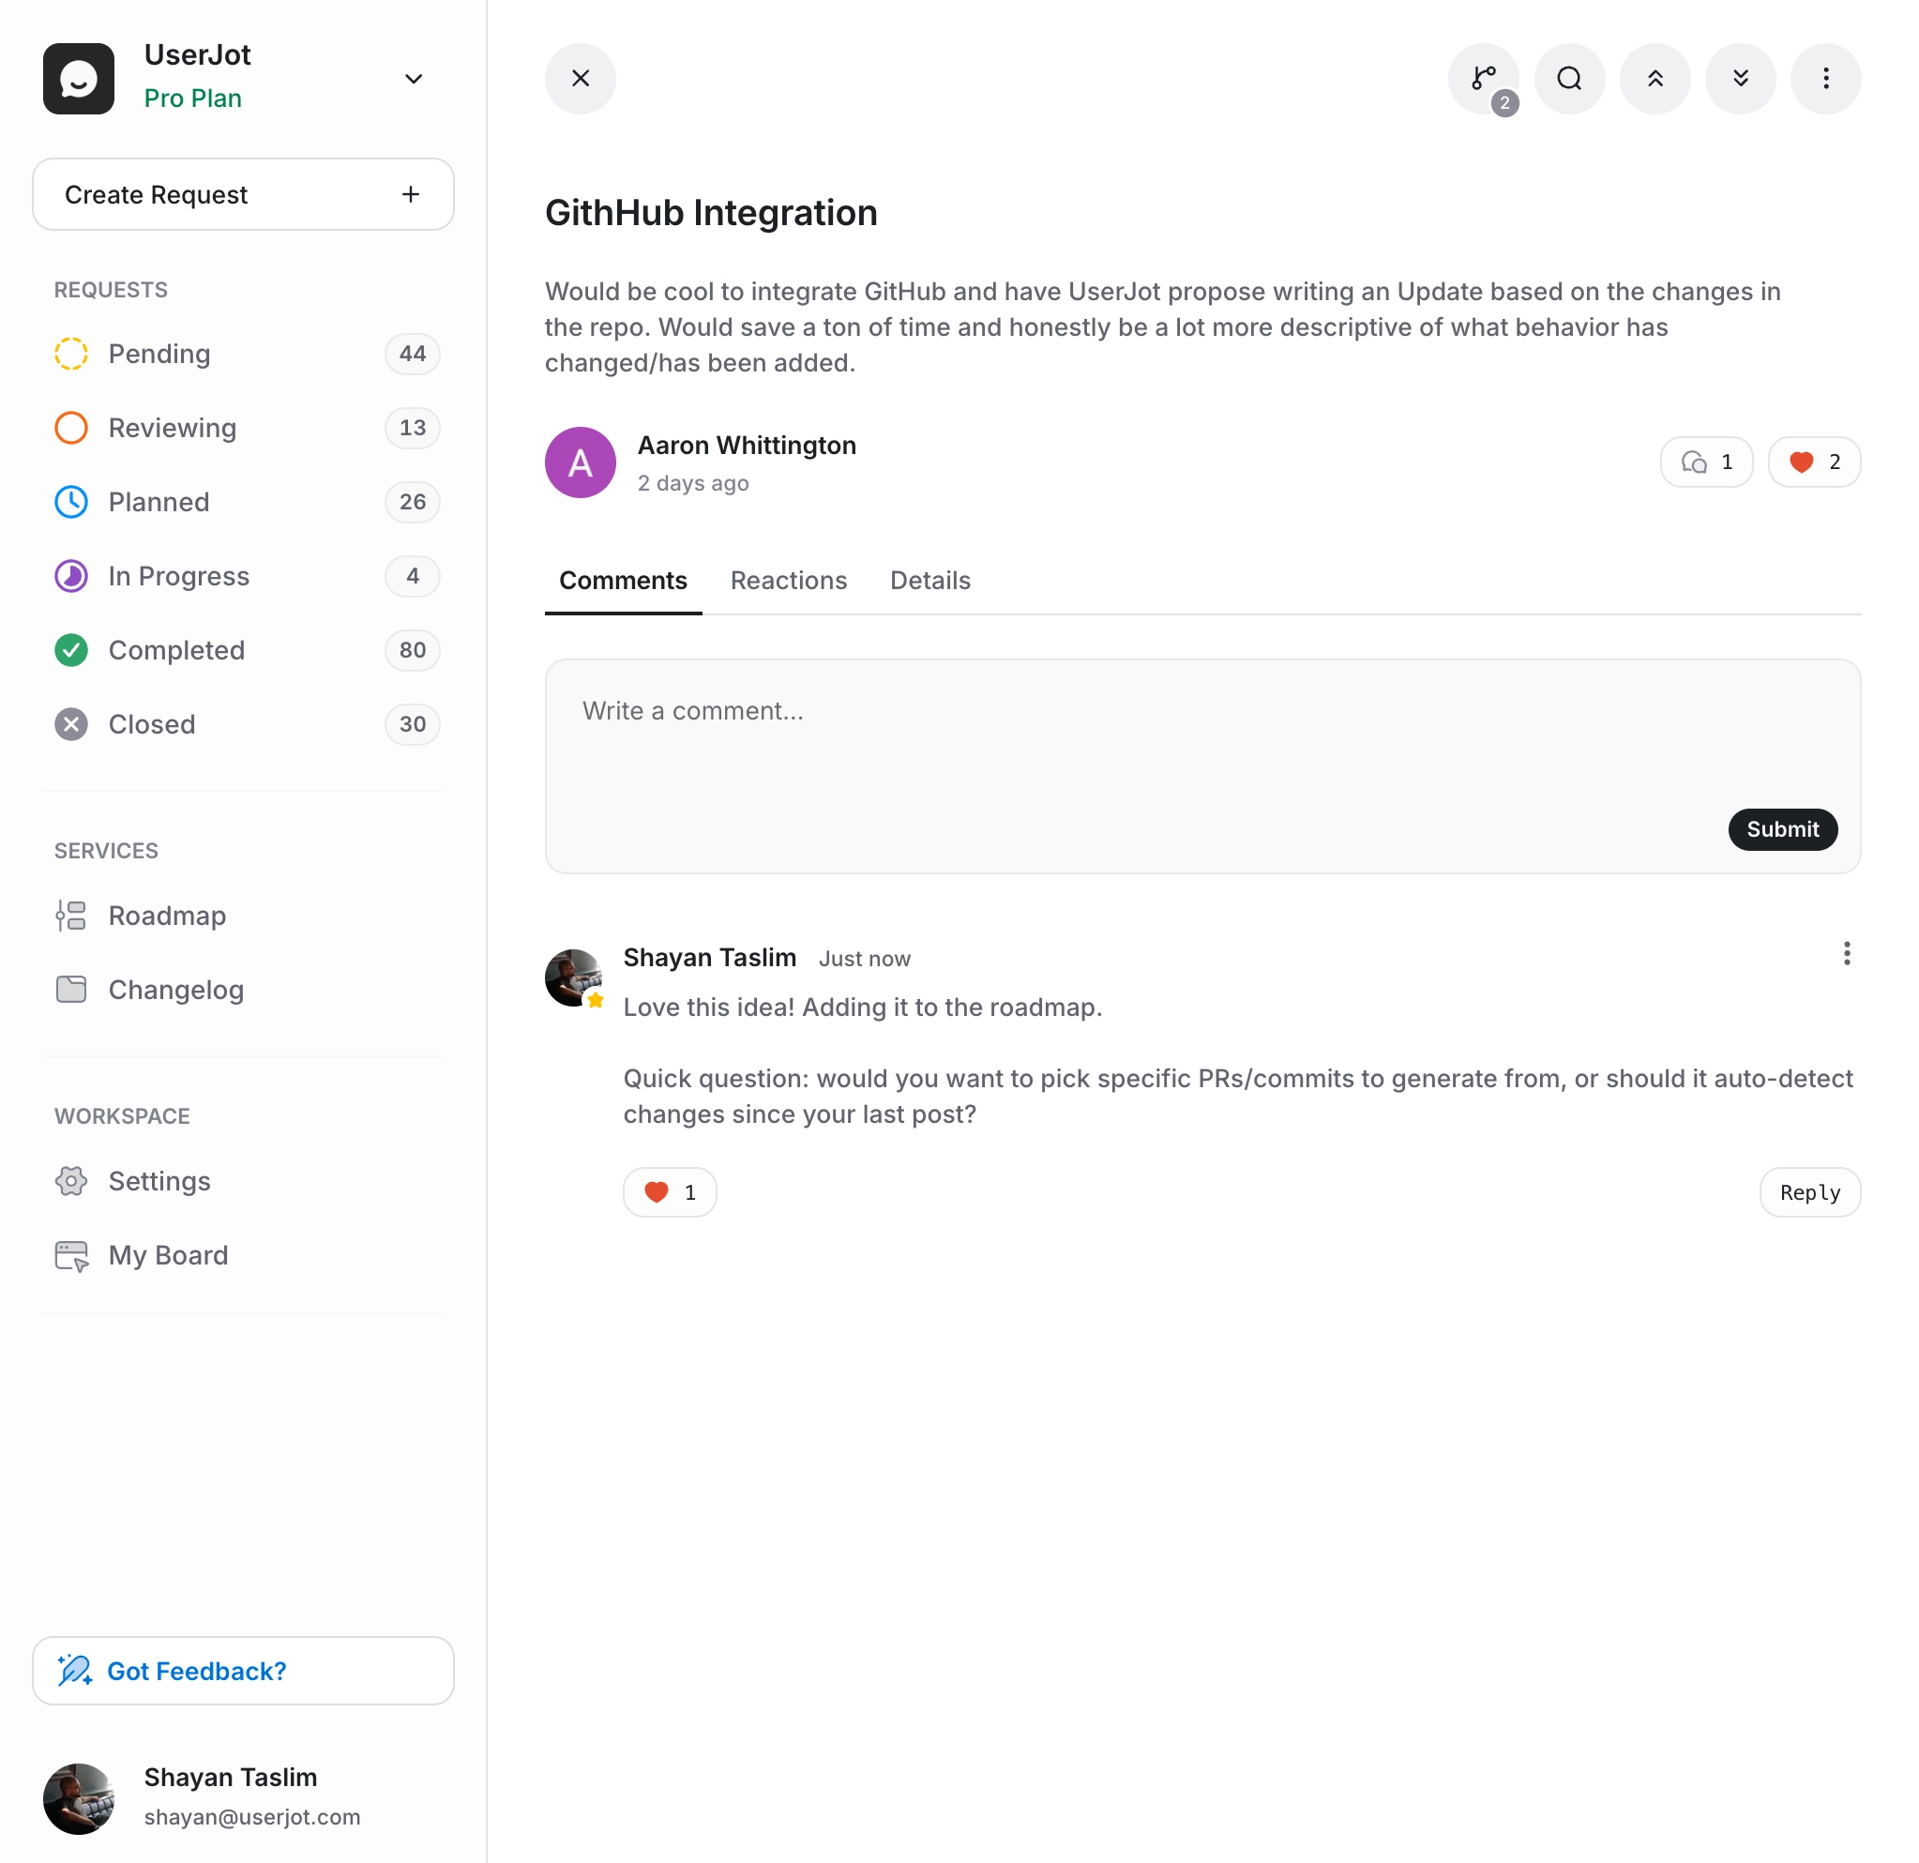Reply to Shayan Taslim's comment
This screenshot has width=1919, height=1863.
click(x=1808, y=1191)
